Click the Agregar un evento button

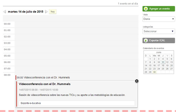coord(158,9)
